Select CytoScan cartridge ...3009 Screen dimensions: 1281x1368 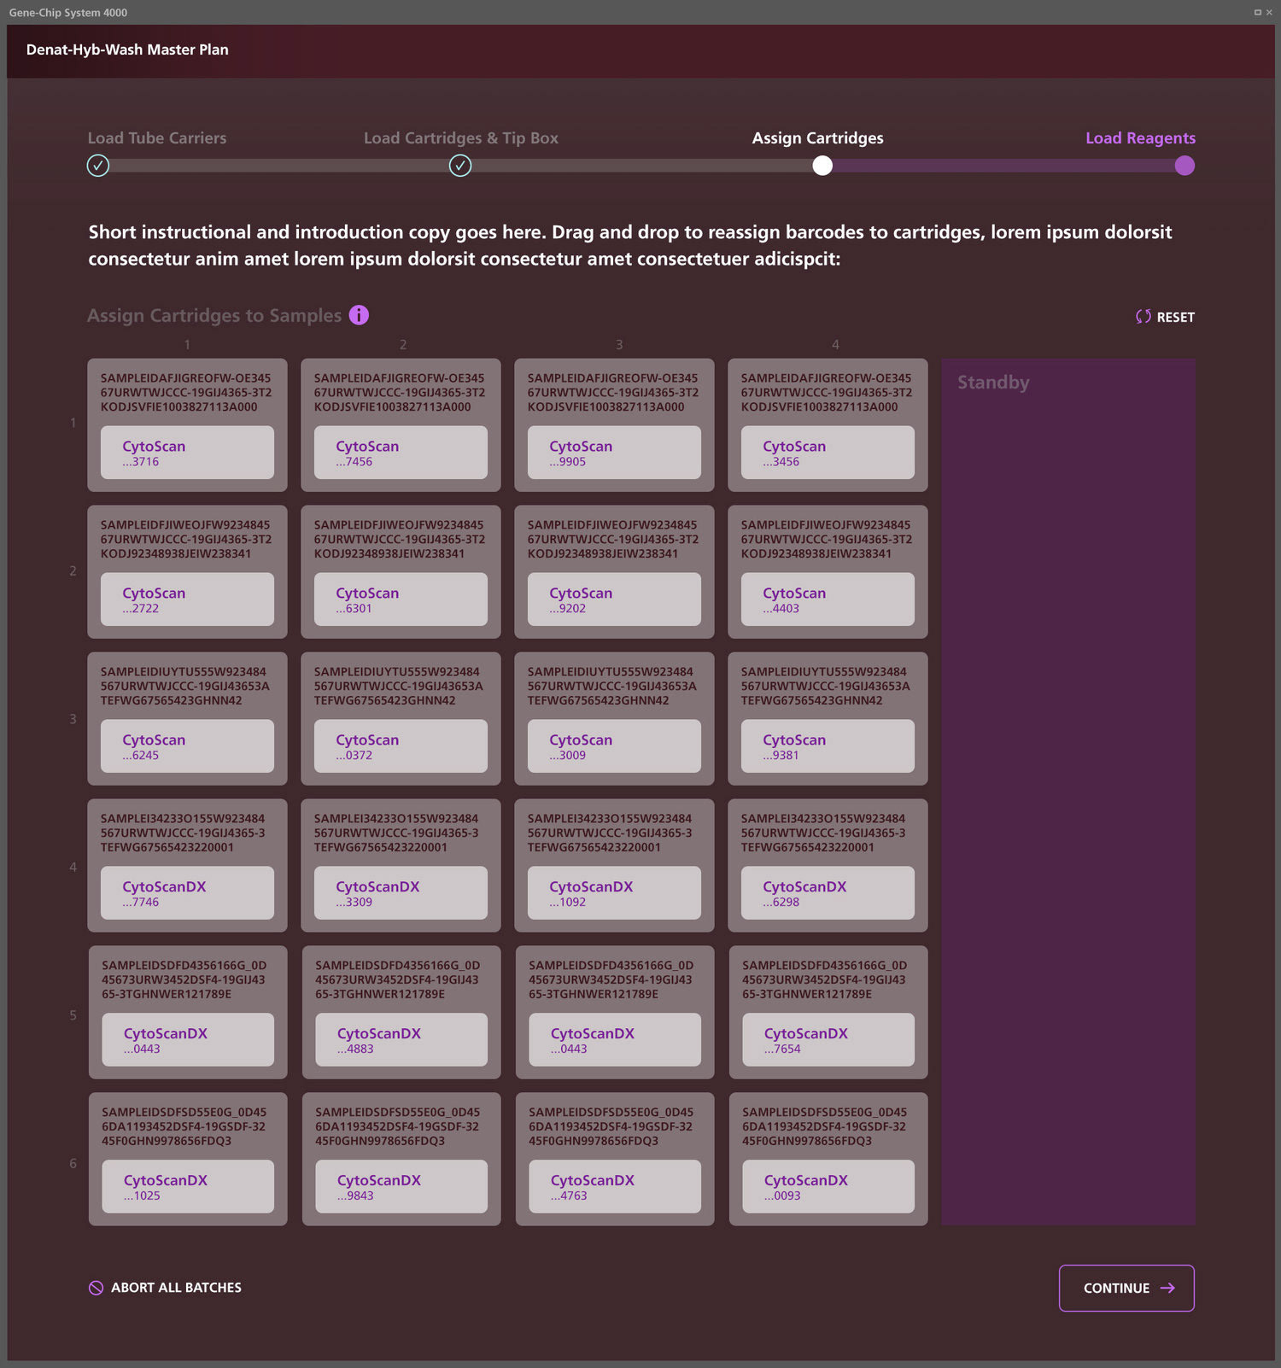(614, 746)
